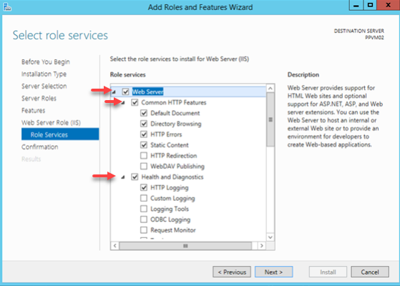Select the HTTP Errors row label
400x286 pixels.
point(166,134)
